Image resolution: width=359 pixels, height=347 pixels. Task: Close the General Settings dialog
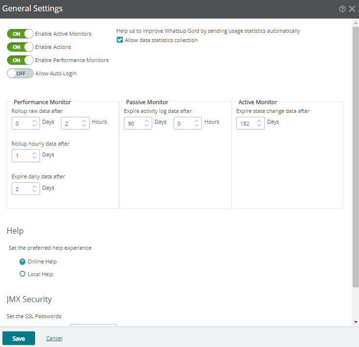click(x=352, y=9)
